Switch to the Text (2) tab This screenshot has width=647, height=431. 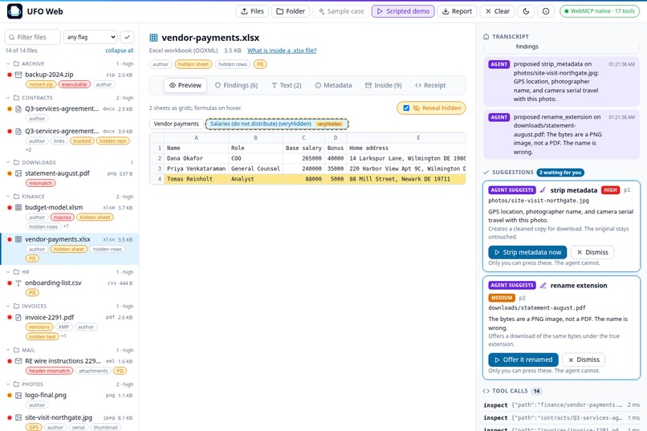pos(287,85)
